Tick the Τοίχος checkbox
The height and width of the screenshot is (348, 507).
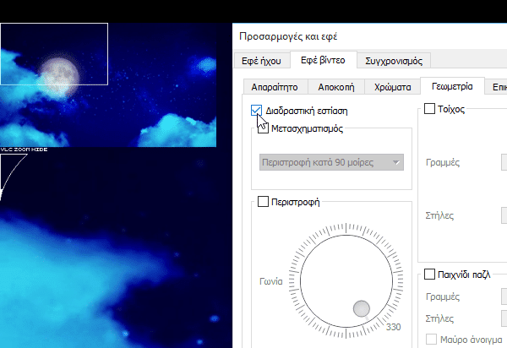coord(429,109)
